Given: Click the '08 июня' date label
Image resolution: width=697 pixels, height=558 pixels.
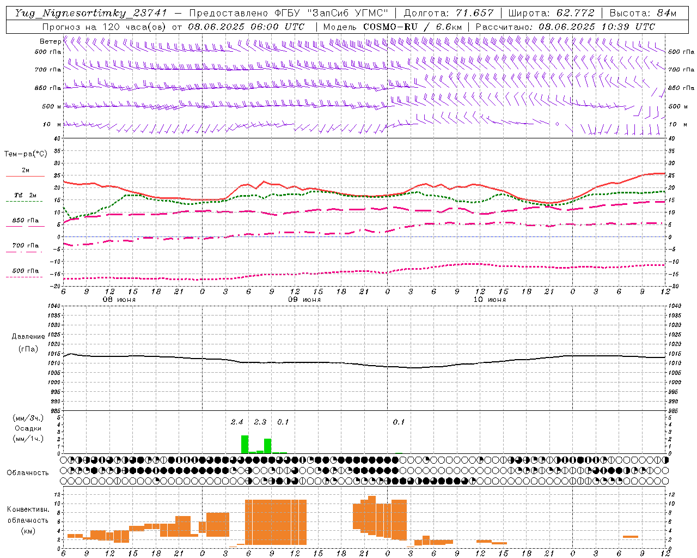Looking at the screenshot, I should tap(119, 300).
